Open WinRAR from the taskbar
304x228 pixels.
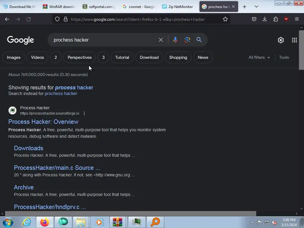pos(118,222)
